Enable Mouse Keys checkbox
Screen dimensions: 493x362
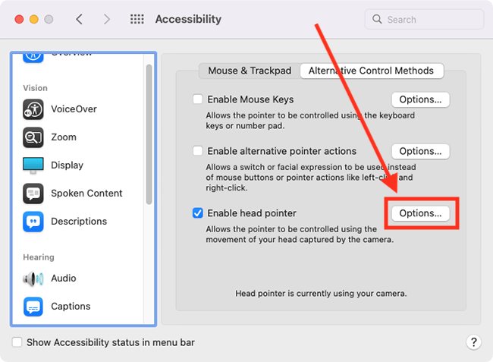pos(198,99)
